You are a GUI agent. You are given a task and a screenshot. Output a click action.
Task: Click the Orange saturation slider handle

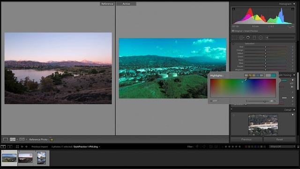tap(266, 50)
